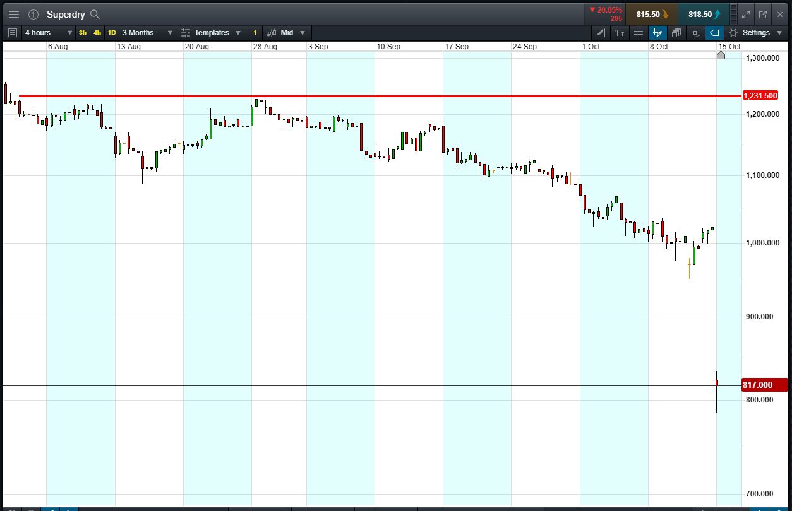Click the circled number one chart indicator
This screenshot has width=792, height=511.
(x=33, y=14)
